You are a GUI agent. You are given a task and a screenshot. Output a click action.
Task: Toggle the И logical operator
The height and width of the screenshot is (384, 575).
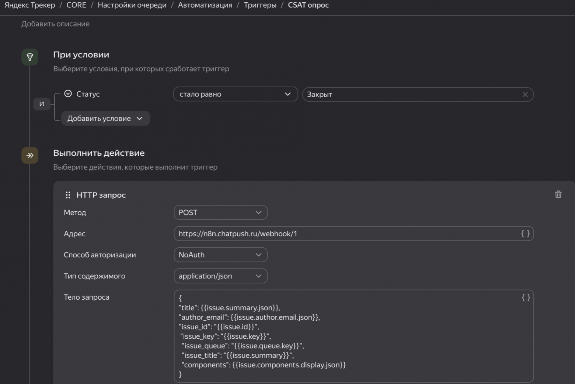coord(42,104)
